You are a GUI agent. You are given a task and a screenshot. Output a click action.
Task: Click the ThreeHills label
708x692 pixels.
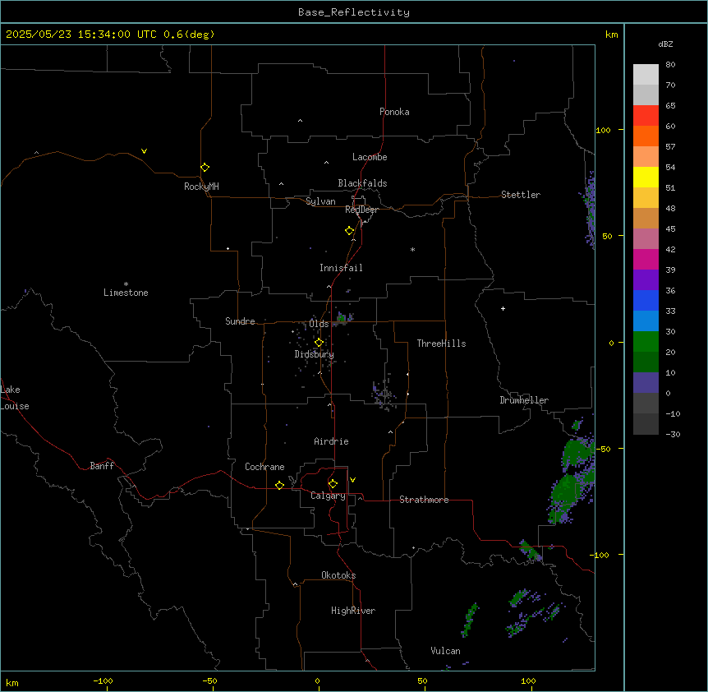[441, 344]
